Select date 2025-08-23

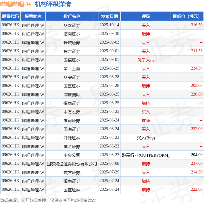point(109,137)
